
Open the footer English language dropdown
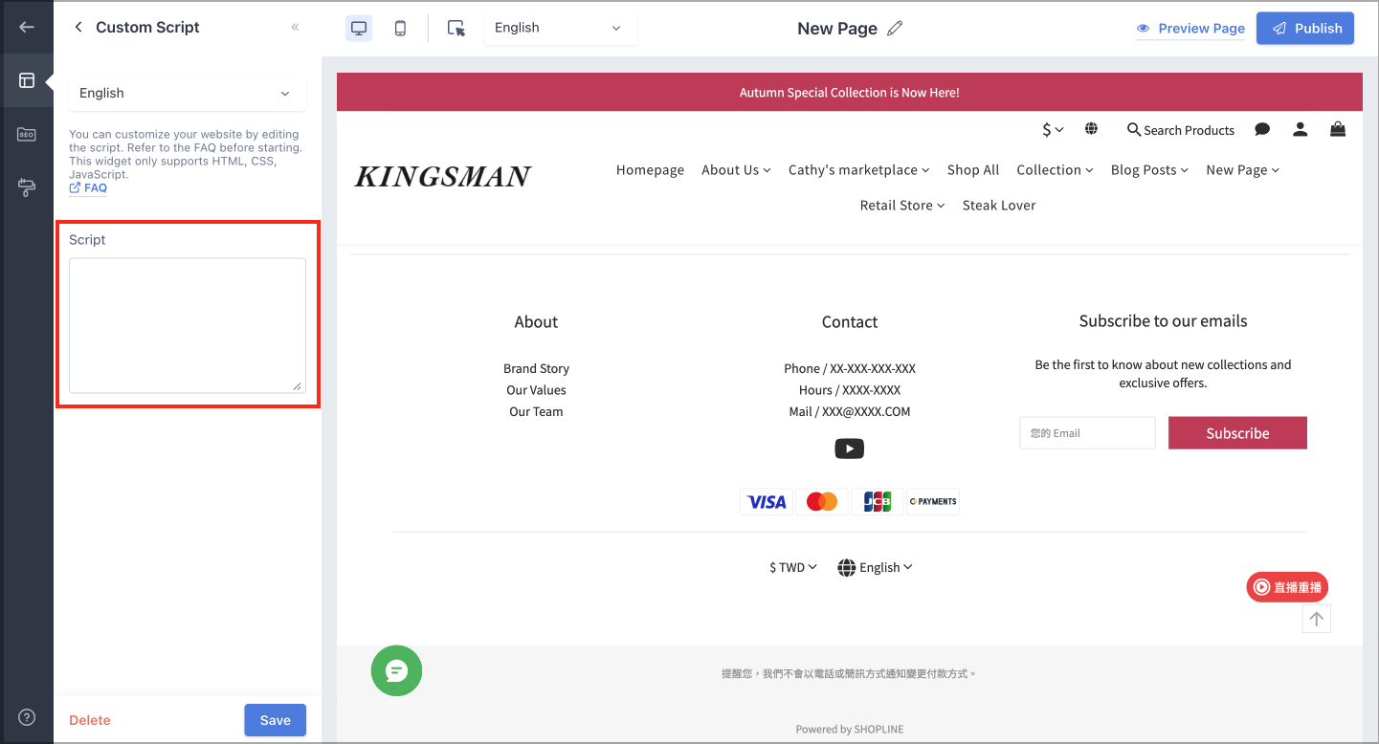(x=875, y=567)
